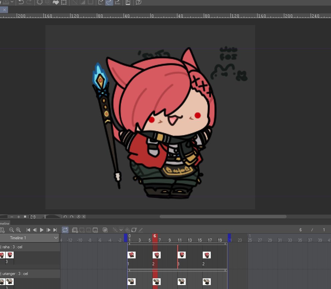Close the open canvas tab
This screenshot has height=289, width=331.
[x=4, y=10]
